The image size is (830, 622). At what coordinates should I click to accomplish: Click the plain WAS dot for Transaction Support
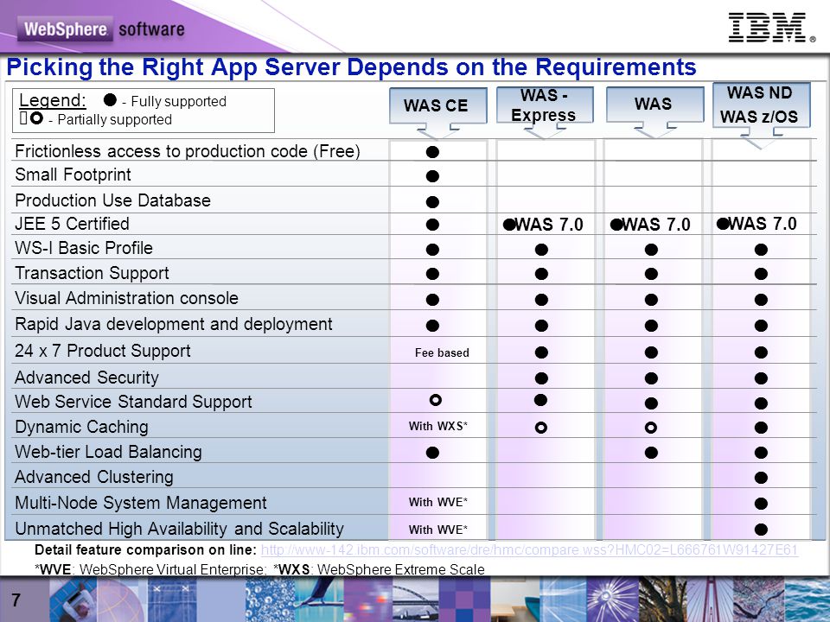click(652, 274)
